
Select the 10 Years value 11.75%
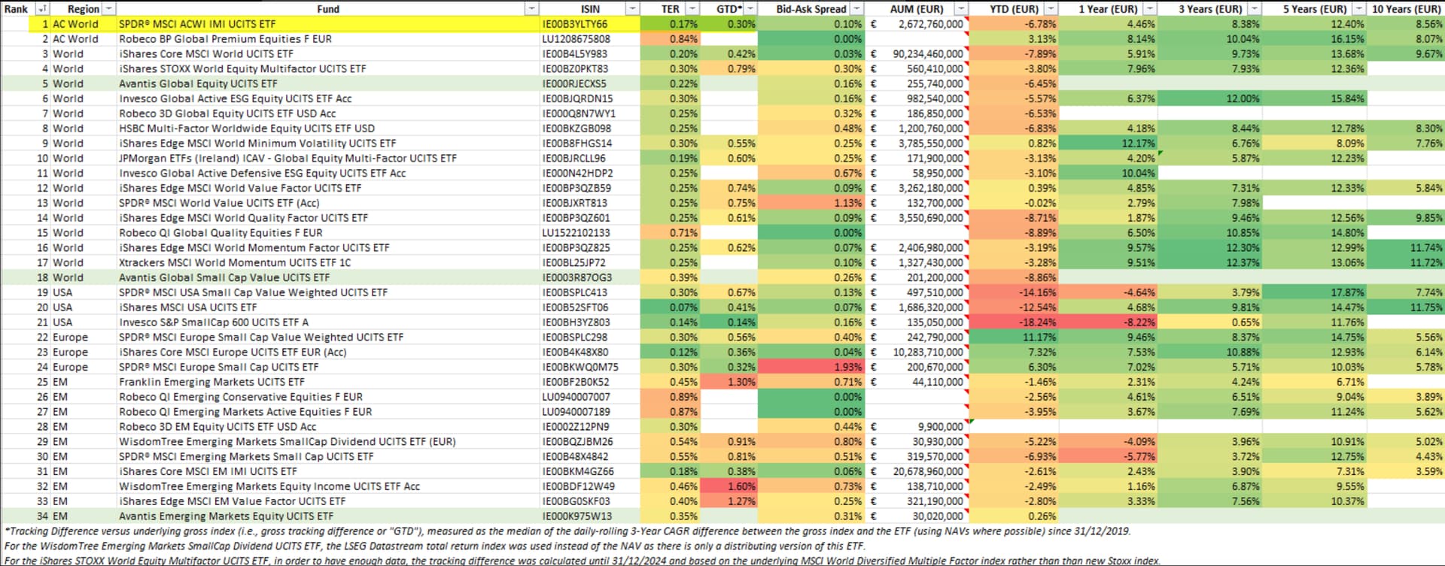(1406, 307)
